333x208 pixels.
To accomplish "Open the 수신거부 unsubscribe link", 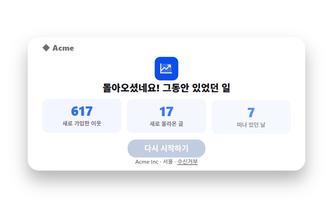I will point(188,162).
